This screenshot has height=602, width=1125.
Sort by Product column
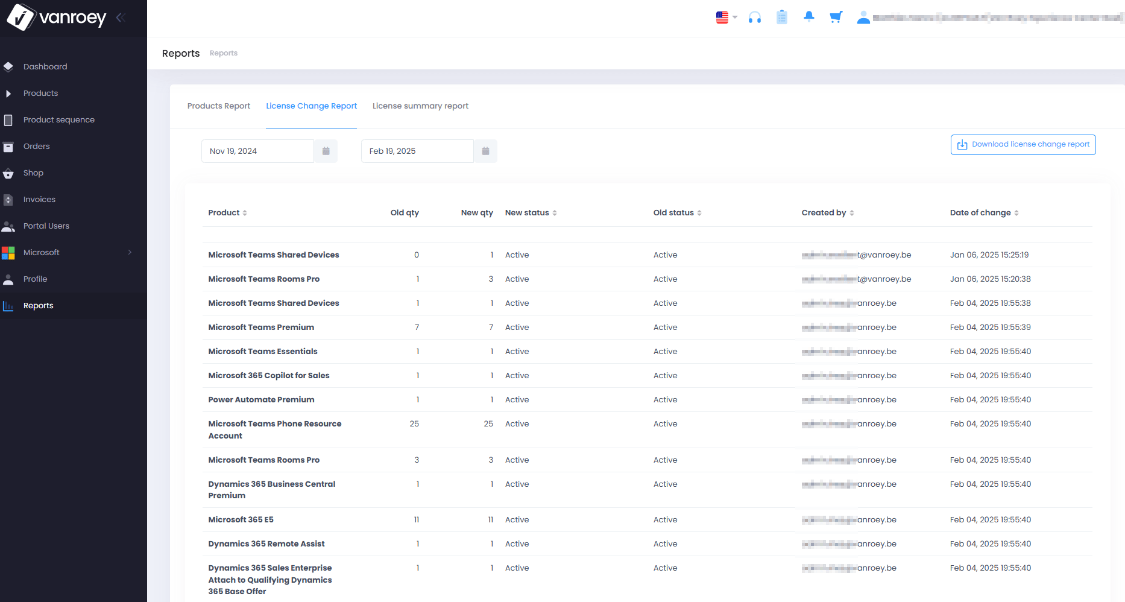228,212
